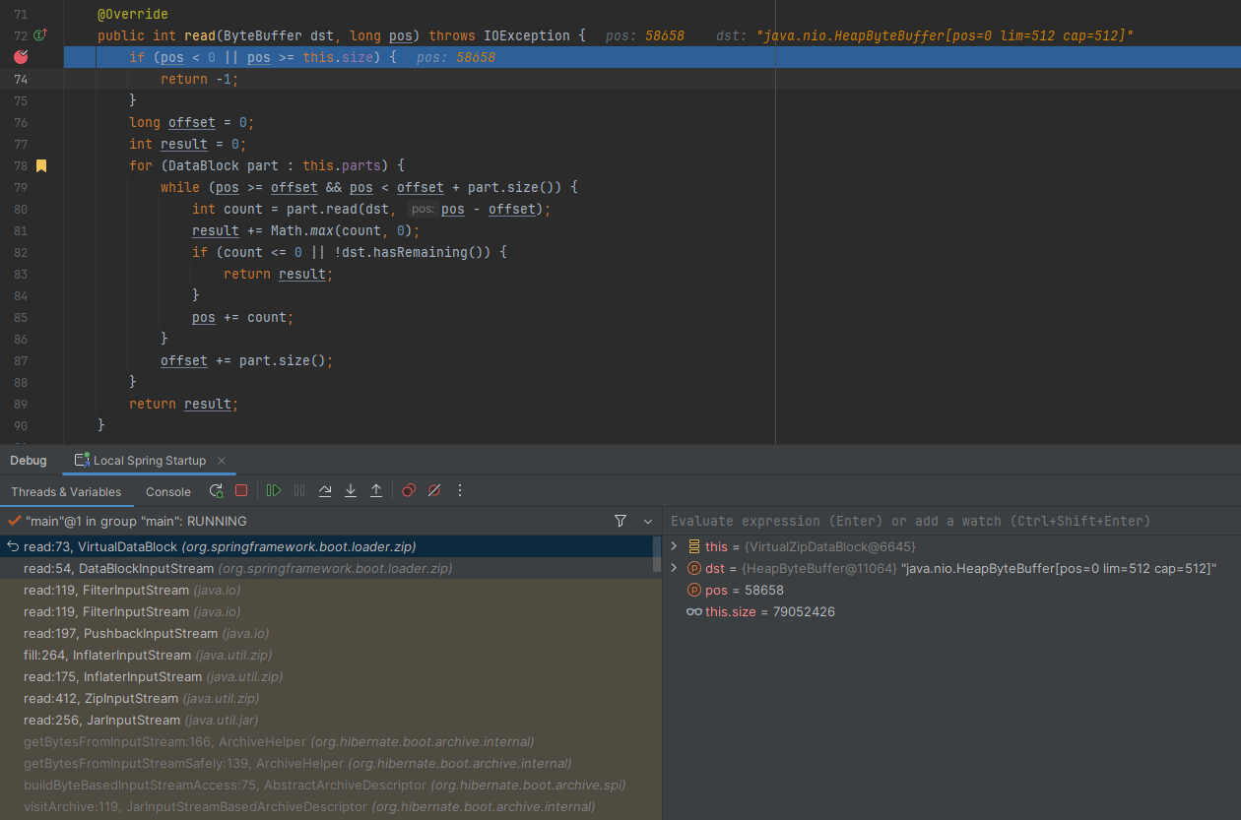The image size is (1241, 820).
Task: Expand the 'this' variable in Variables panel
Action: pyautogui.click(x=674, y=546)
